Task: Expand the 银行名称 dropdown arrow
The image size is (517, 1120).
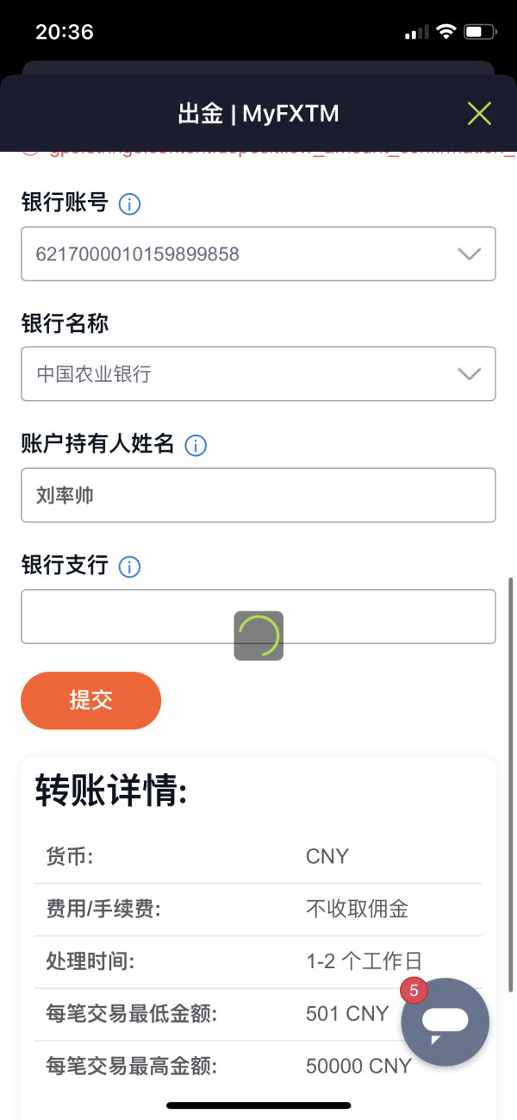Action: coord(469,373)
